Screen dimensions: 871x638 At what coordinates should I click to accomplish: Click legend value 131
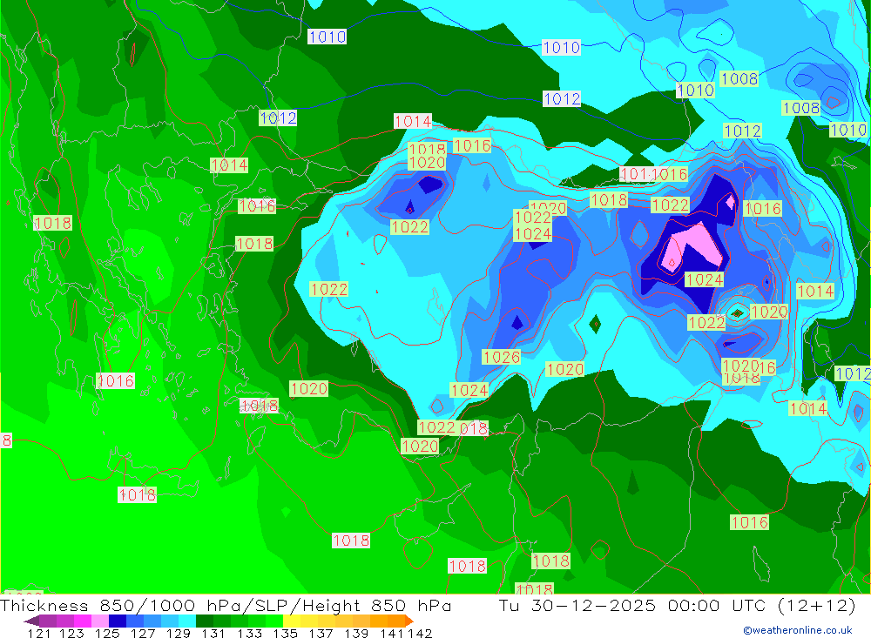pos(213,633)
